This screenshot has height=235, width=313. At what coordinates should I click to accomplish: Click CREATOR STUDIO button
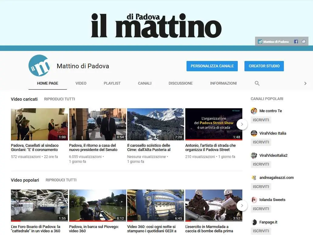(264, 66)
